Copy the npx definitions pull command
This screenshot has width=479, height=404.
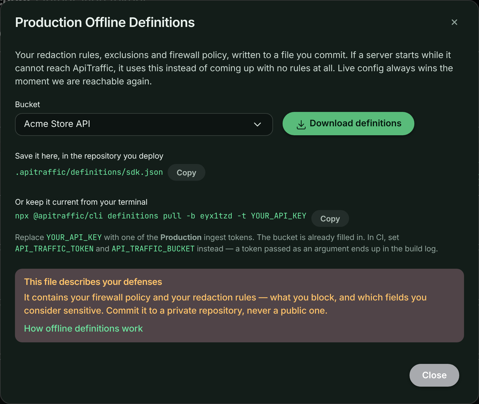[x=330, y=218]
